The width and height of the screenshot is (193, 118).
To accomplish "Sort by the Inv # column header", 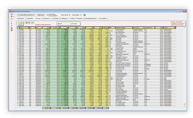I will 24,28.
